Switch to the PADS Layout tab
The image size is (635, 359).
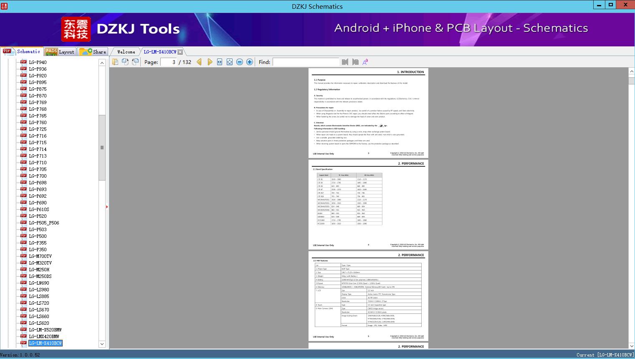tap(59, 52)
